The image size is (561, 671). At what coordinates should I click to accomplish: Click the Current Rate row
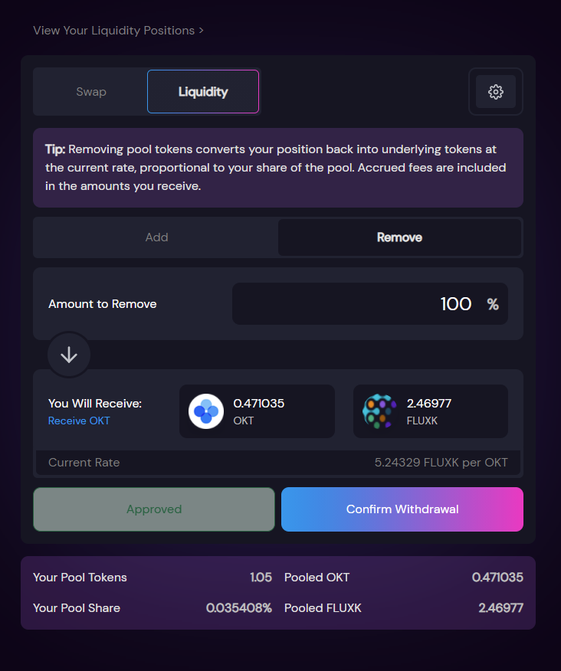(278, 463)
